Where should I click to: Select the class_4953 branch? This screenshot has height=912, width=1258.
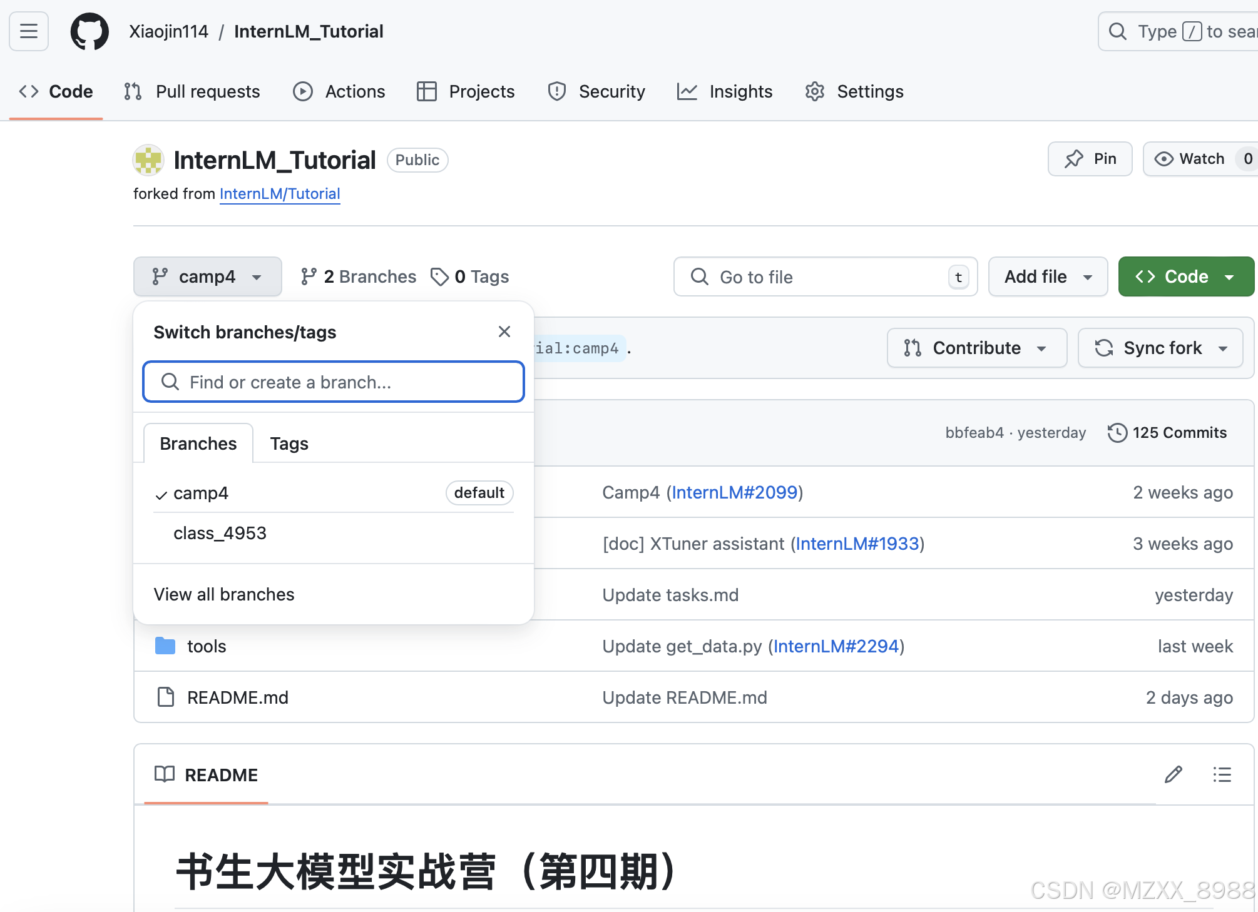(220, 532)
